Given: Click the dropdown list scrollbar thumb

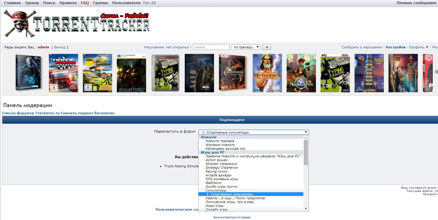Looking at the screenshot, I should click(x=306, y=152).
